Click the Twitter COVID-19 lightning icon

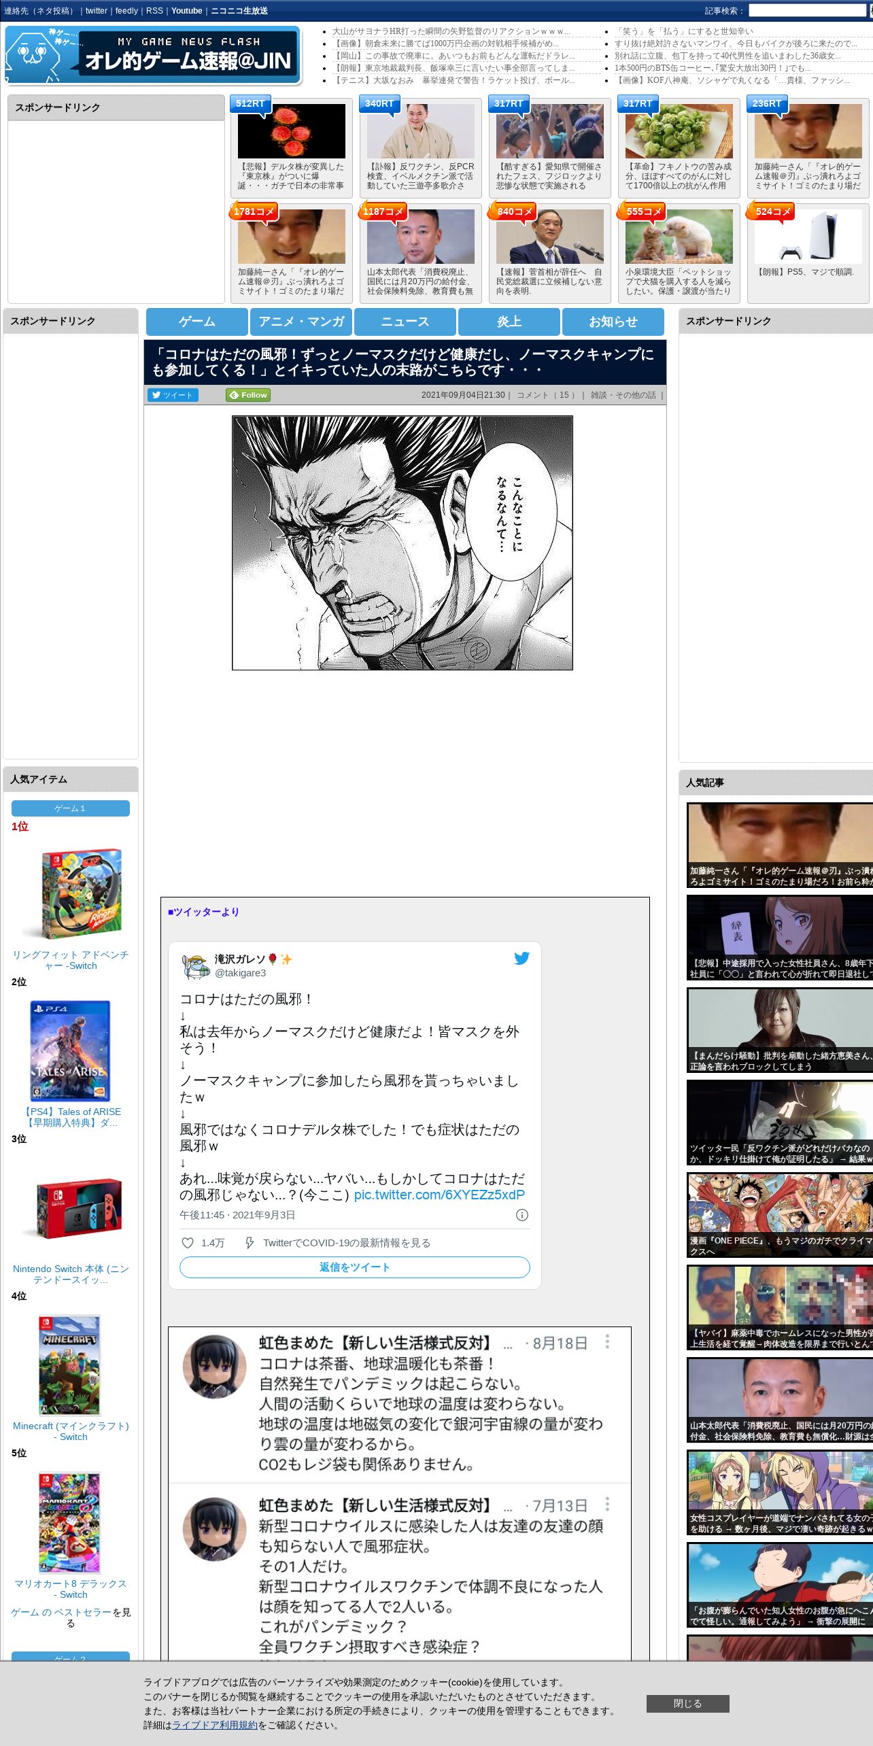pyautogui.click(x=250, y=1243)
